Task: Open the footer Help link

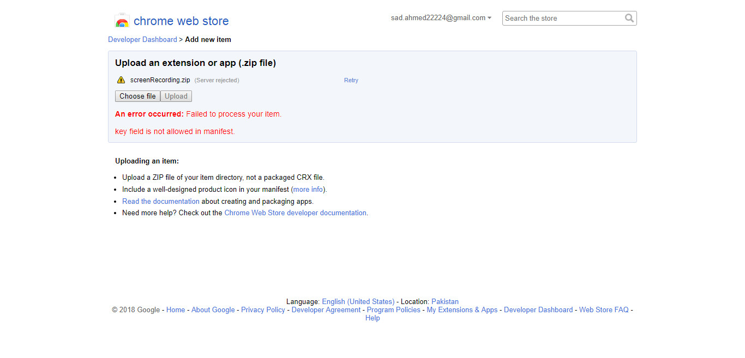Action: coord(372,318)
